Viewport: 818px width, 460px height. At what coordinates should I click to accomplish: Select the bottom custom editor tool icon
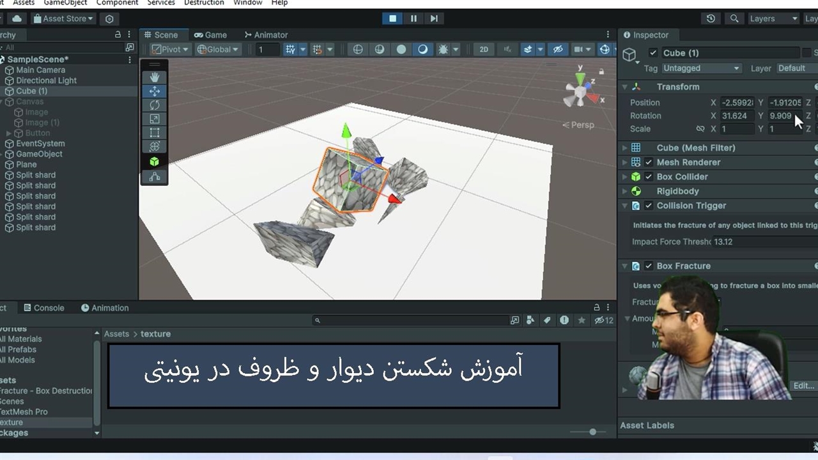[x=155, y=176]
